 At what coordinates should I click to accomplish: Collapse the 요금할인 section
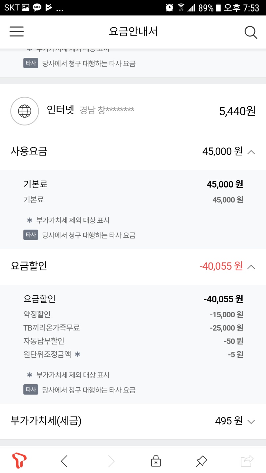tap(251, 266)
